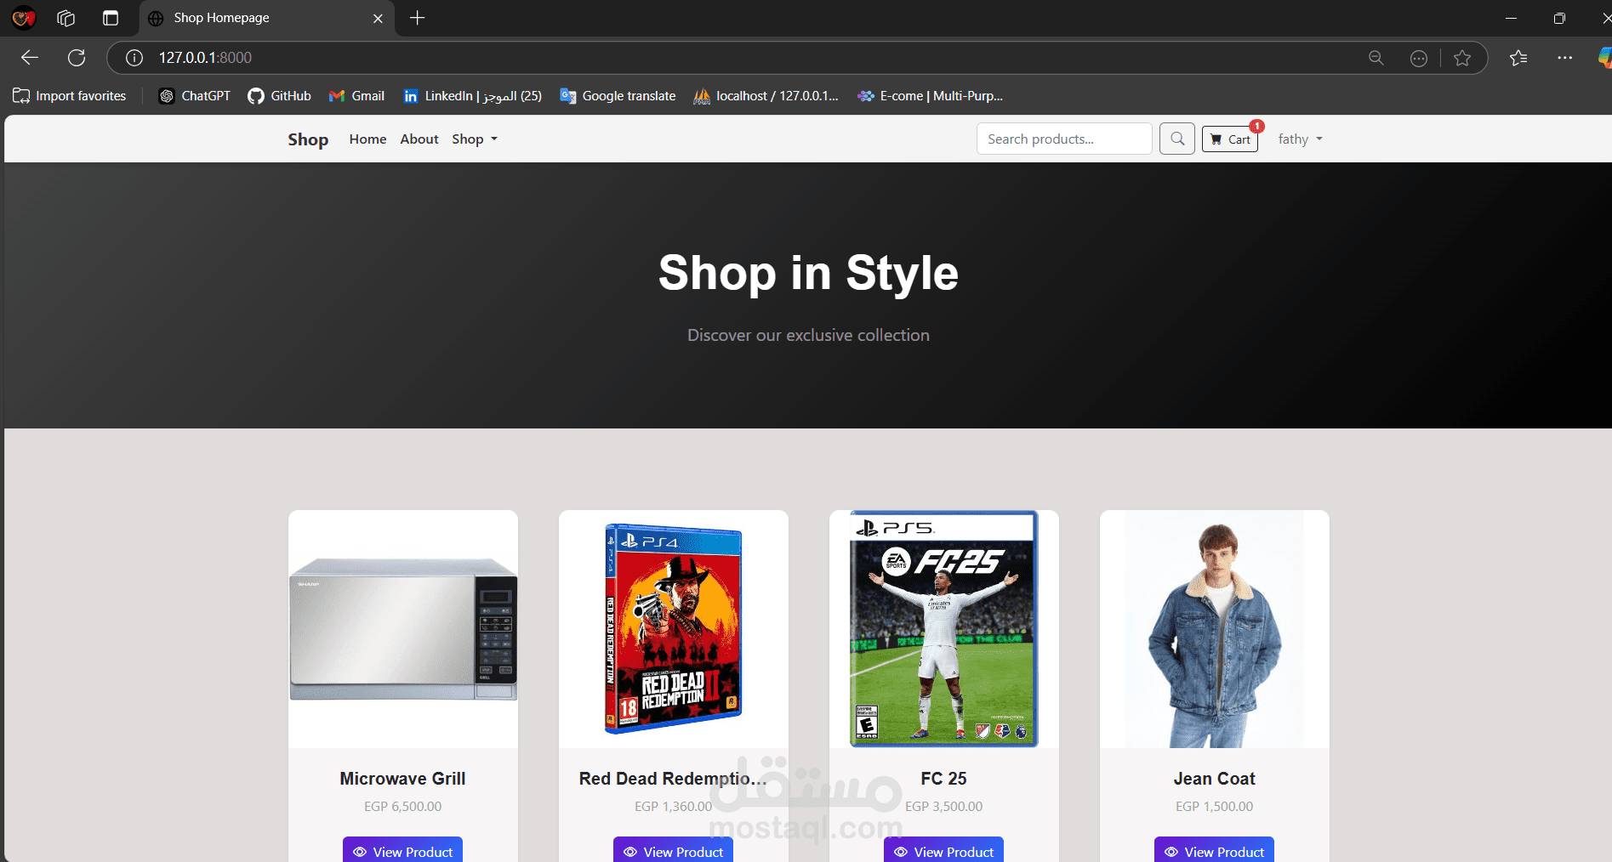Open the favorites list icon

[1518, 58]
